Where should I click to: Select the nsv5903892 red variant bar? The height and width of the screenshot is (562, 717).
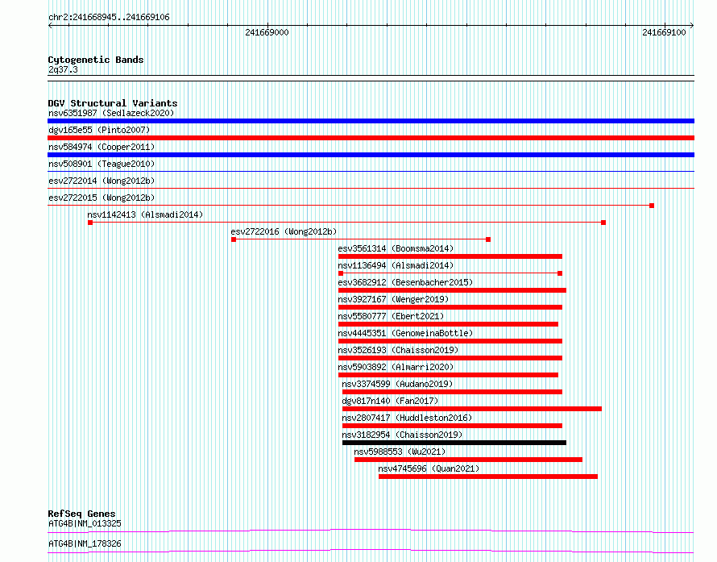coord(448,375)
